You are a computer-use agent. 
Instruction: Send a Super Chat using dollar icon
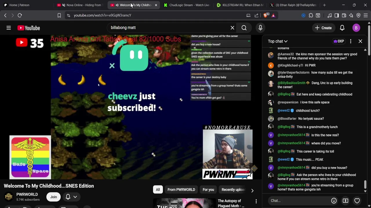pyautogui.click(x=345, y=200)
